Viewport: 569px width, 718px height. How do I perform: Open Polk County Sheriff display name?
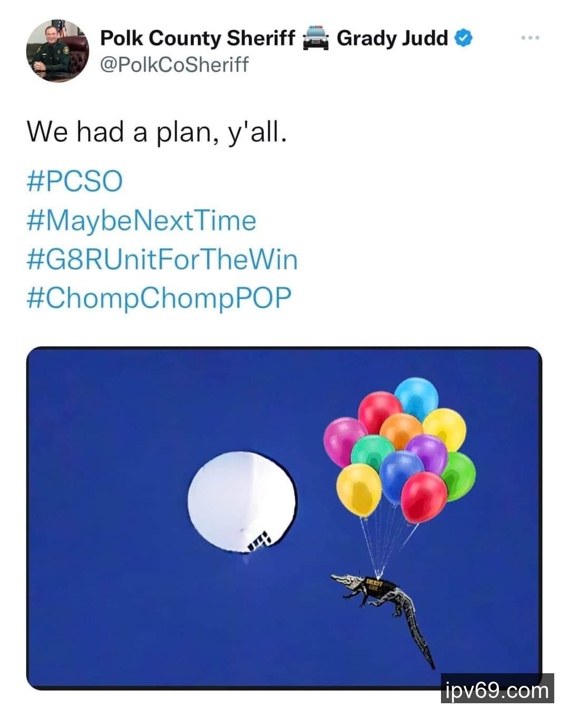pyautogui.click(x=198, y=38)
